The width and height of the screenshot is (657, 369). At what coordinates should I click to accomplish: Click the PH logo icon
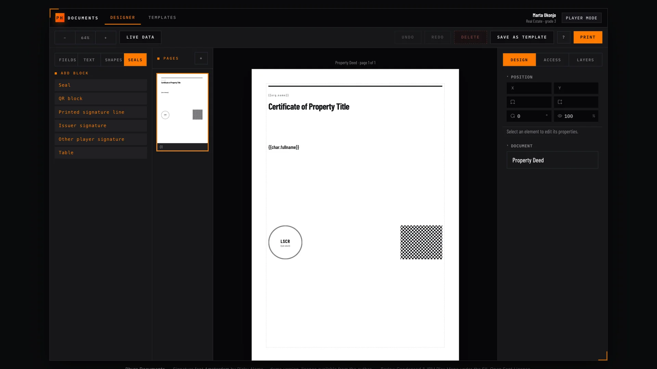coord(60,18)
